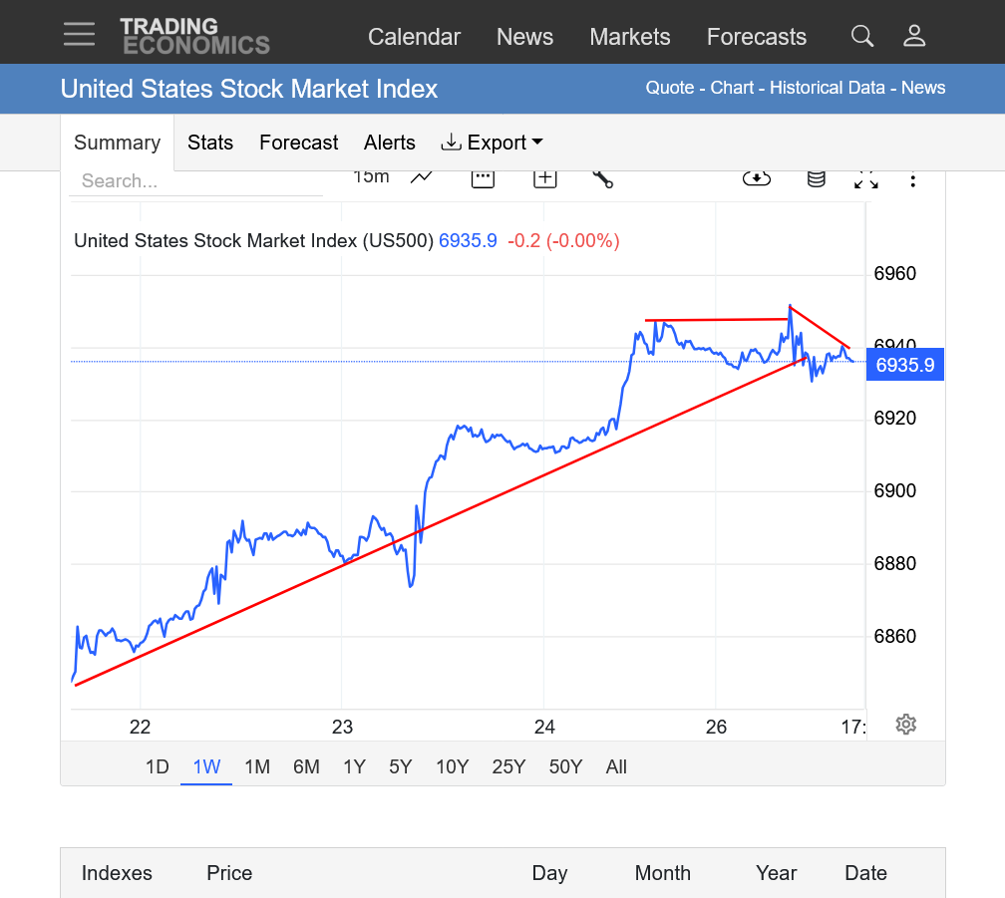Open the hamburger navigation menu

pyautogui.click(x=79, y=35)
